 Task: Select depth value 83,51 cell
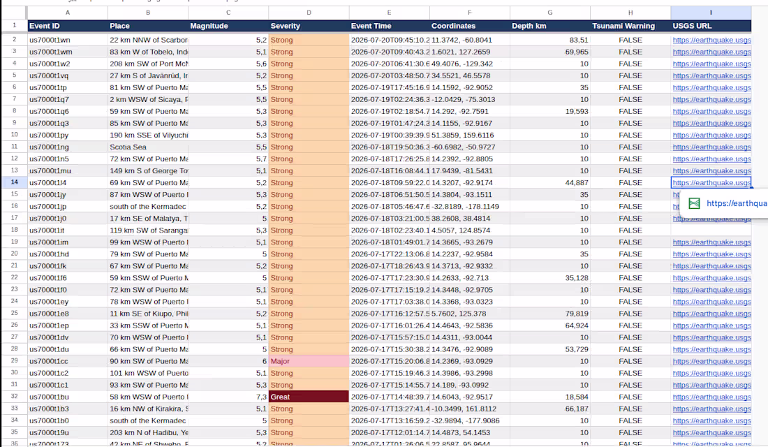coord(550,41)
